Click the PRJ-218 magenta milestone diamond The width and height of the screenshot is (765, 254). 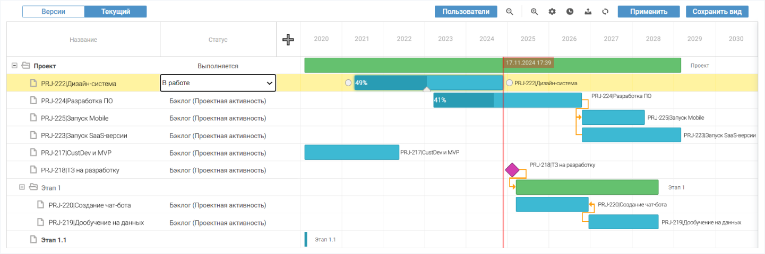512,170
